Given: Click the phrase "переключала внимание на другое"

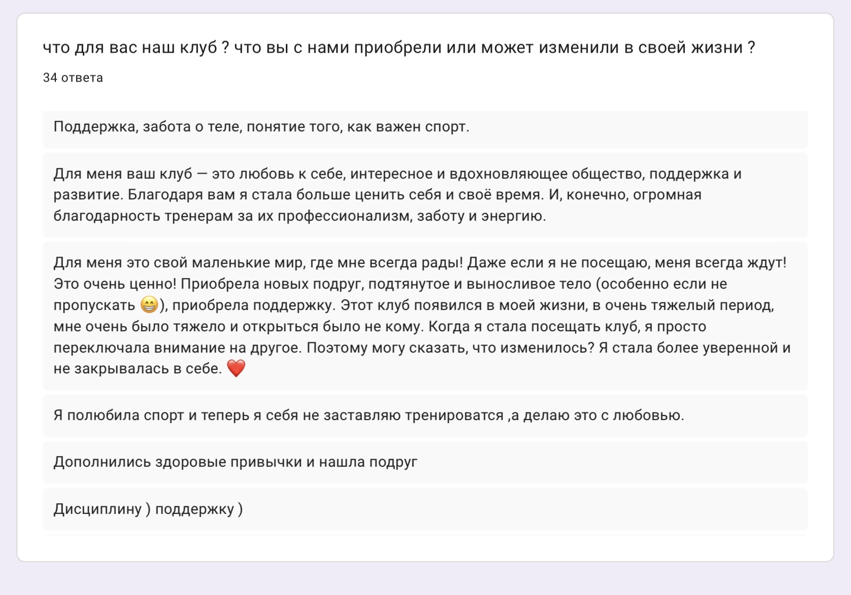Looking at the screenshot, I should coord(178,348).
